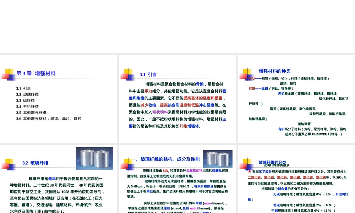This screenshot has width=355, height=213.
Task: Click the line beginning '材质——金属'
Action: pyautogui.click(x=271, y=89)
